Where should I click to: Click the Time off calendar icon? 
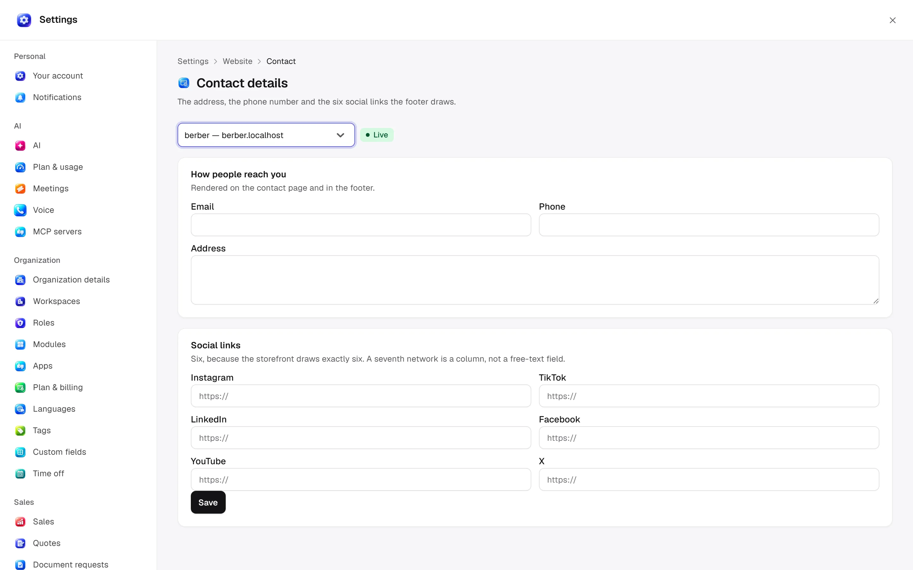pyautogui.click(x=20, y=473)
